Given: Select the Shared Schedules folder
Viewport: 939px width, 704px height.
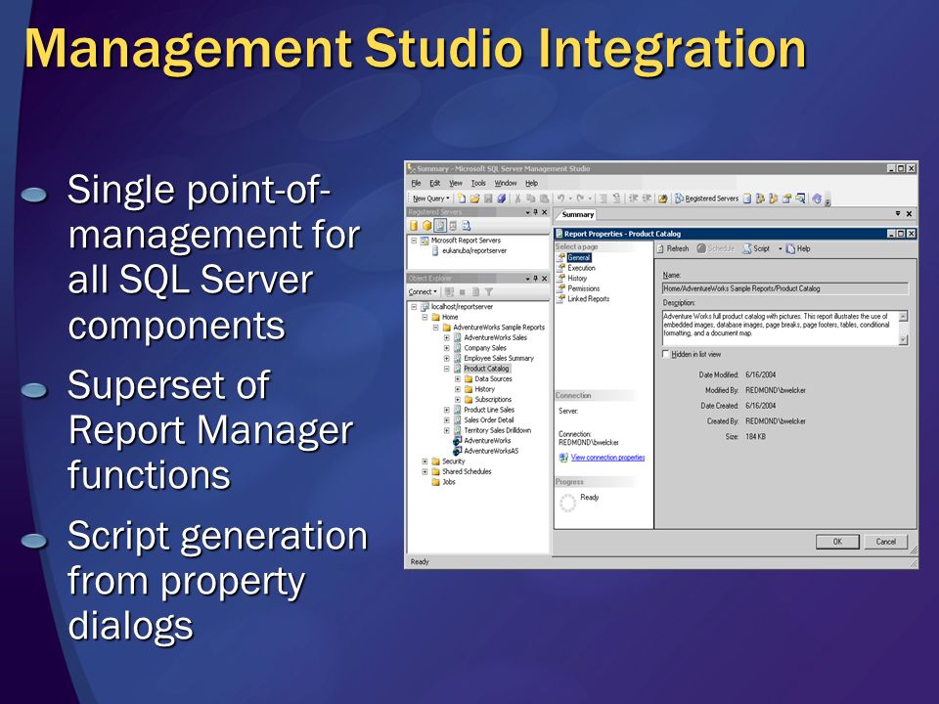Looking at the screenshot, I should click(467, 471).
